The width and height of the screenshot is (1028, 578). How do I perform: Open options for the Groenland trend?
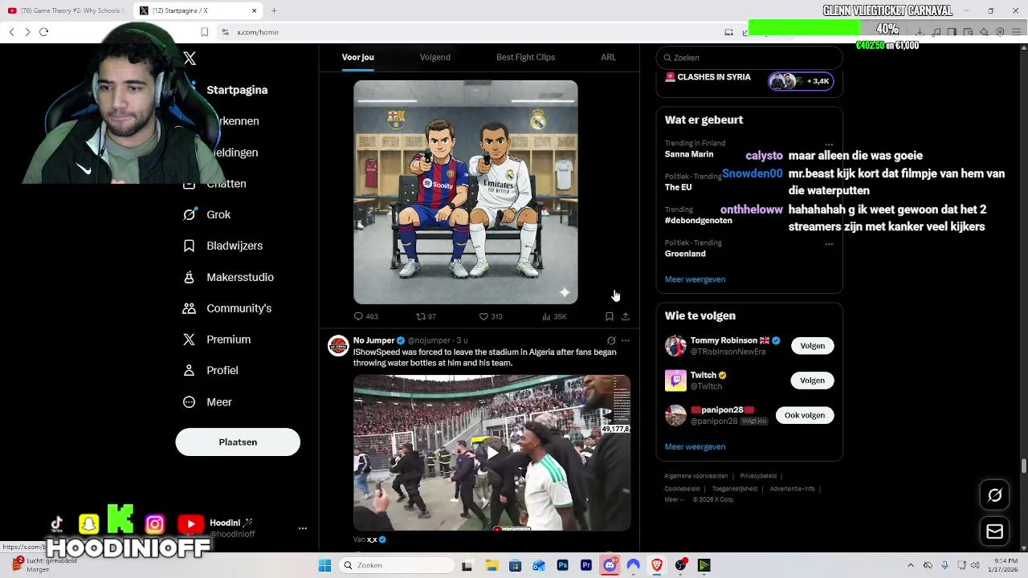click(x=829, y=244)
